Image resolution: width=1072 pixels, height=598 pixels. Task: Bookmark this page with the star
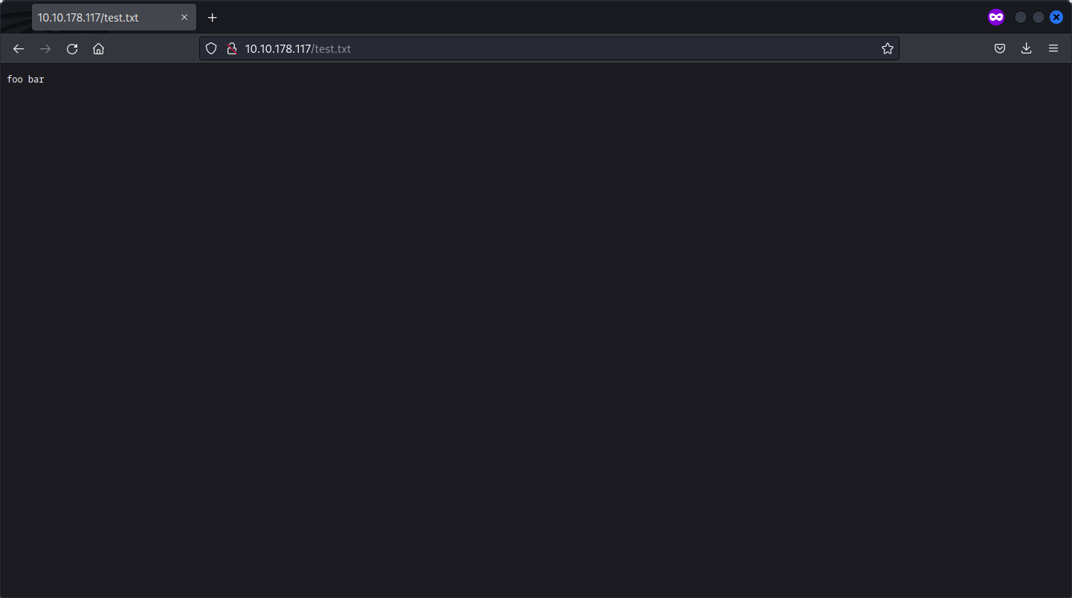pyautogui.click(x=887, y=48)
